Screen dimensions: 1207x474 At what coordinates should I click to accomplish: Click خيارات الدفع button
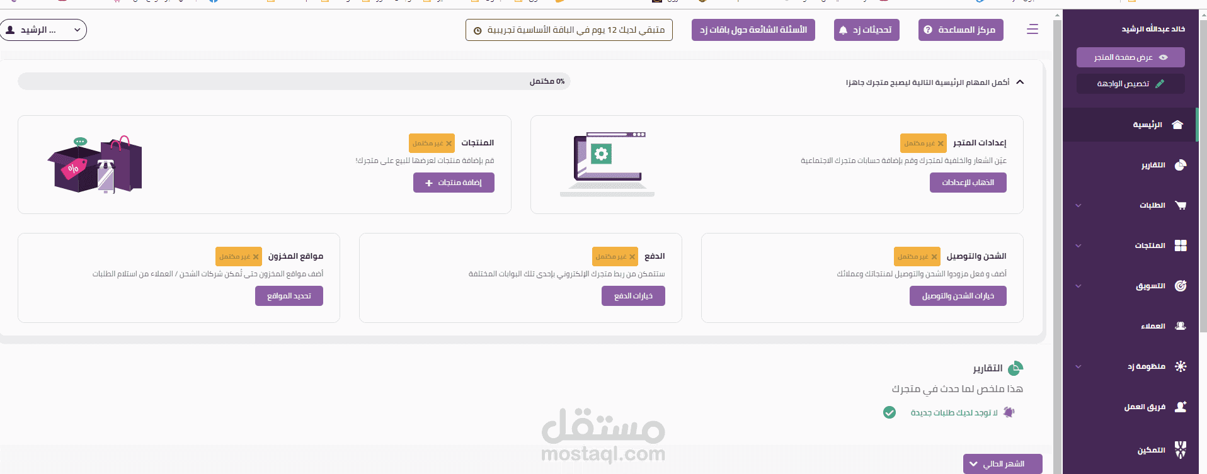(633, 296)
